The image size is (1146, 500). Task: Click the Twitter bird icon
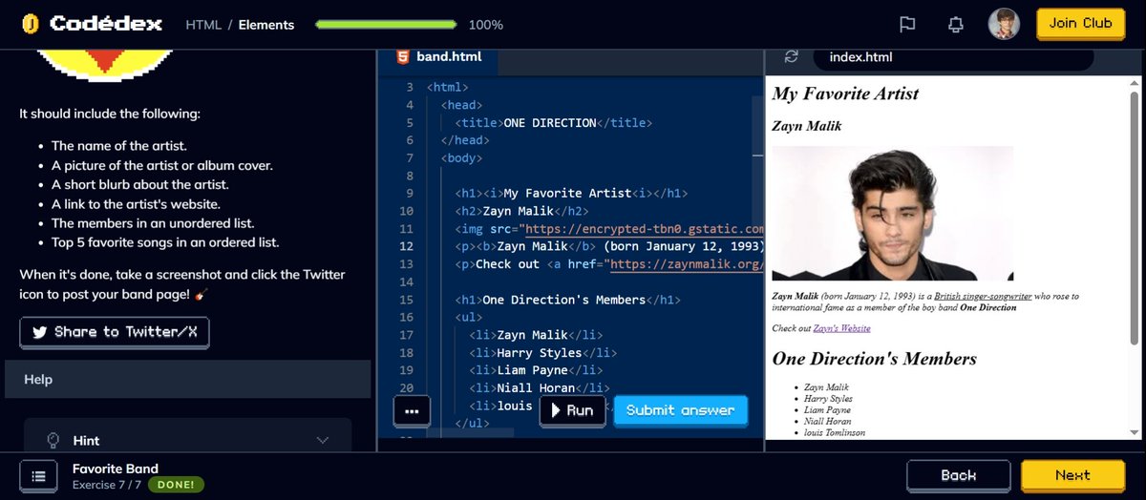pyautogui.click(x=39, y=332)
